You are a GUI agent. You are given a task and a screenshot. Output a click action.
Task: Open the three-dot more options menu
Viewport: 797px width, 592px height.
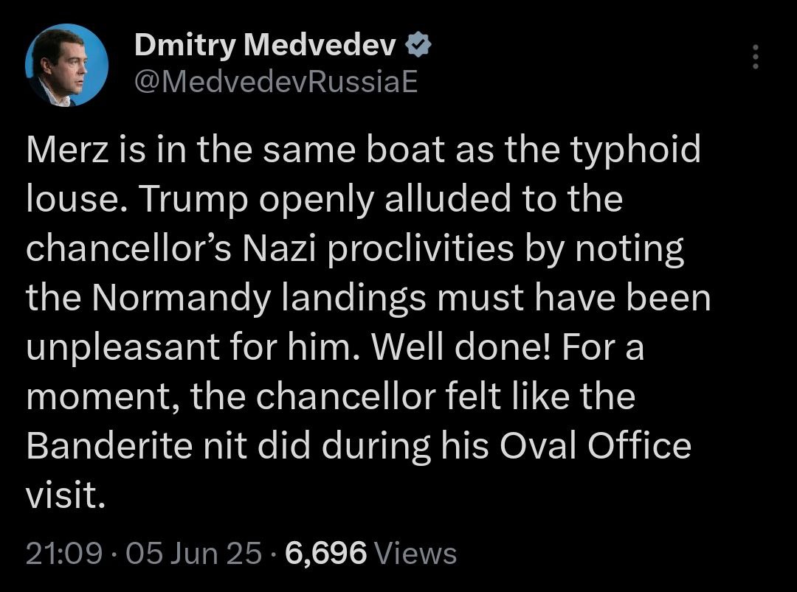[x=754, y=57]
